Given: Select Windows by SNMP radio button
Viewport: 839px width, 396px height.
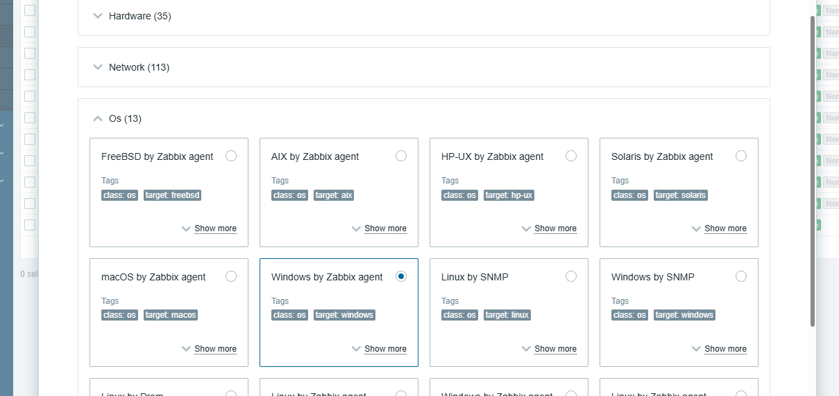Looking at the screenshot, I should coord(741,276).
